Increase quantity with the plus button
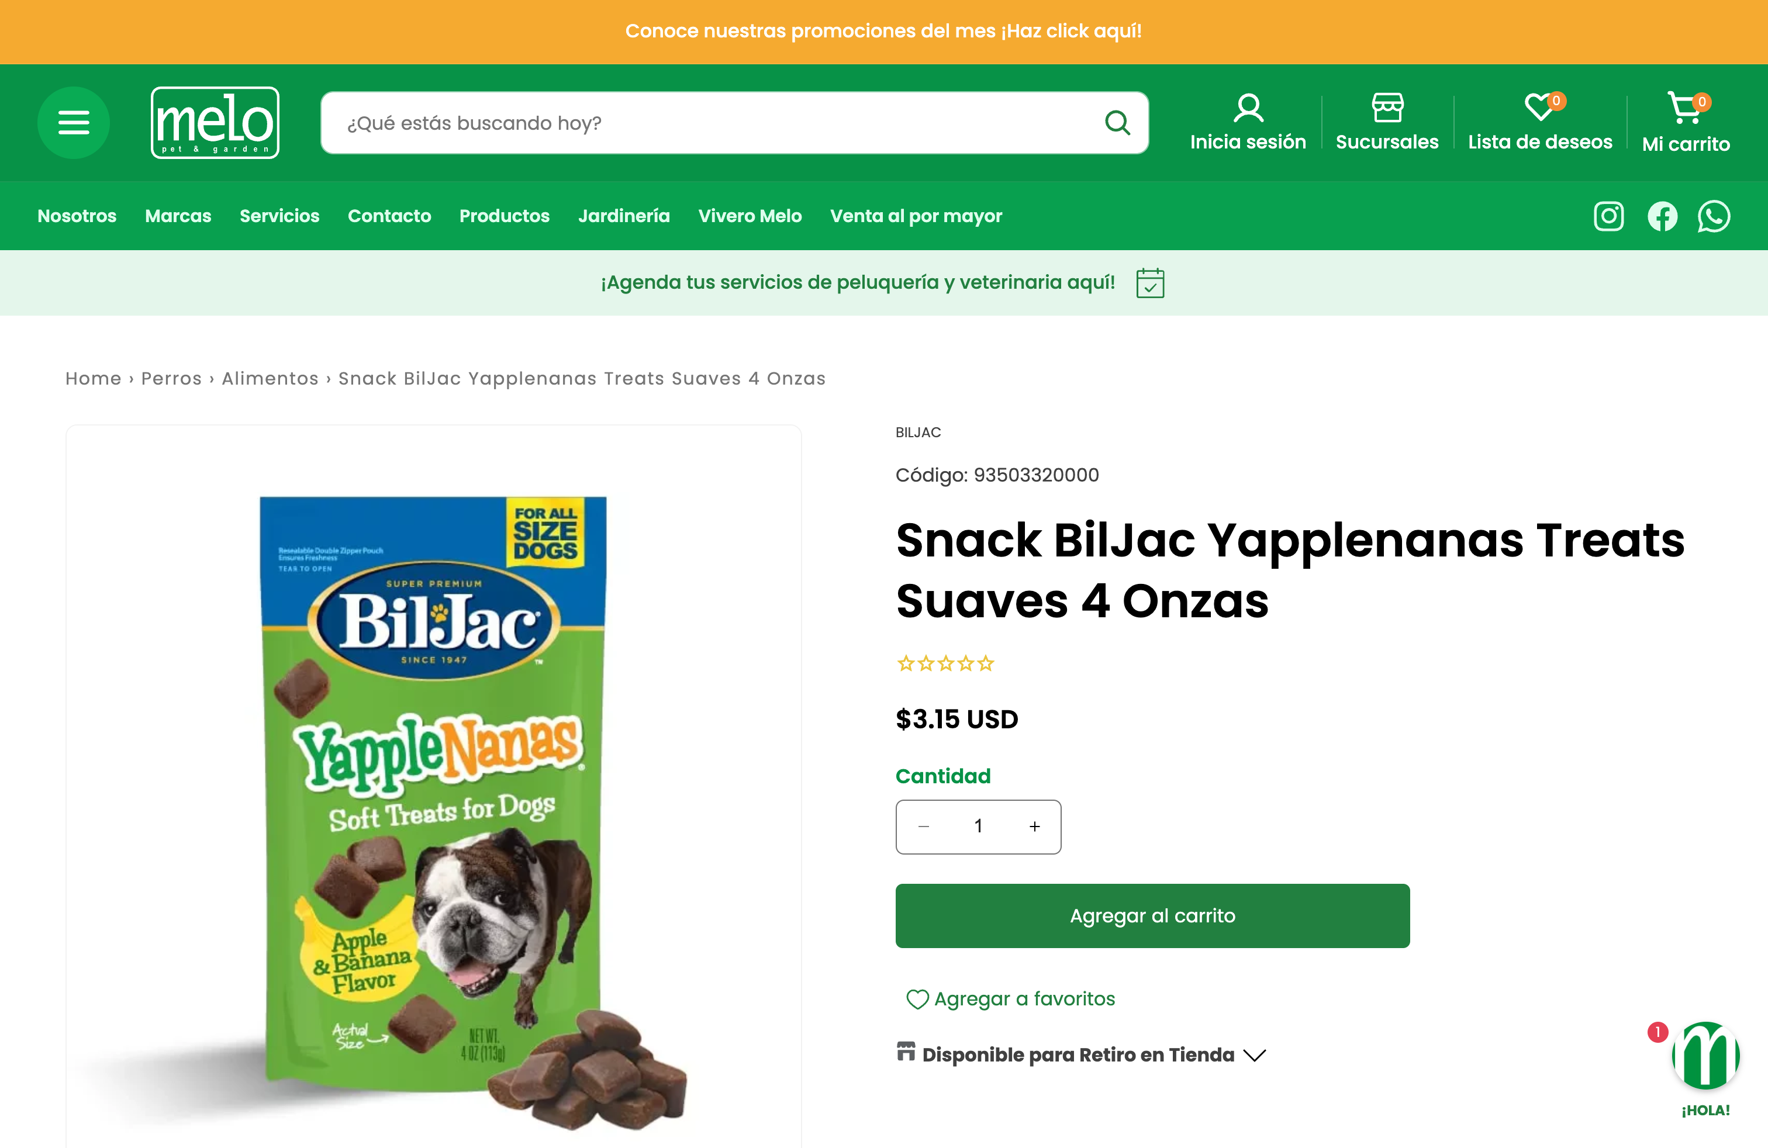 click(1034, 827)
